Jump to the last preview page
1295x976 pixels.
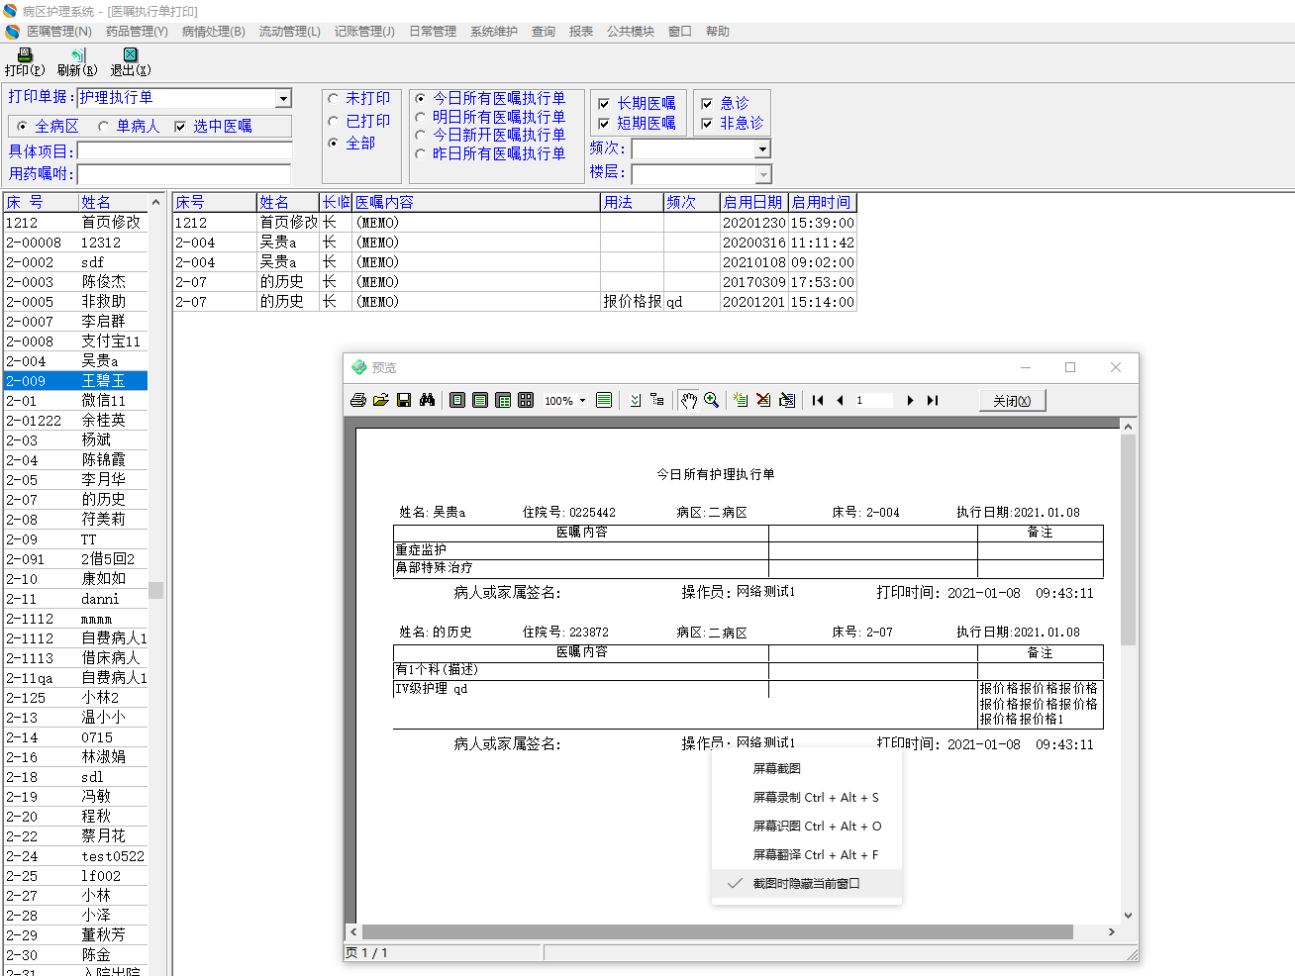933,400
